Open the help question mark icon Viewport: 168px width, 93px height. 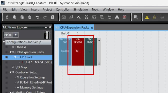53,17
